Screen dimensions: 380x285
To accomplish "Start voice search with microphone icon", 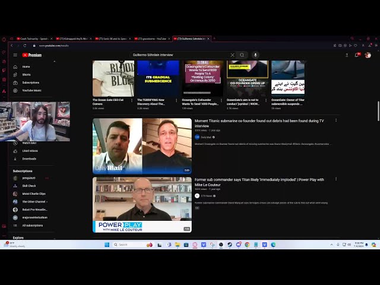I will pos(256,55).
